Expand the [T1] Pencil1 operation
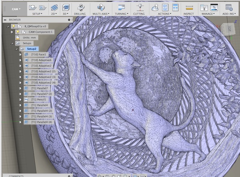Viewport: 240px width, 177px height. point(20,100)
